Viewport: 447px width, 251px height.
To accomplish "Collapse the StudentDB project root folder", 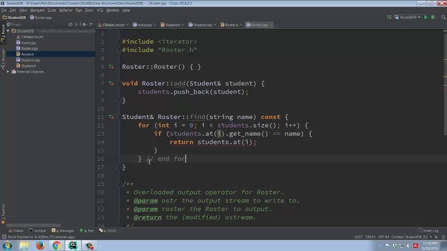I will (8, 31).
